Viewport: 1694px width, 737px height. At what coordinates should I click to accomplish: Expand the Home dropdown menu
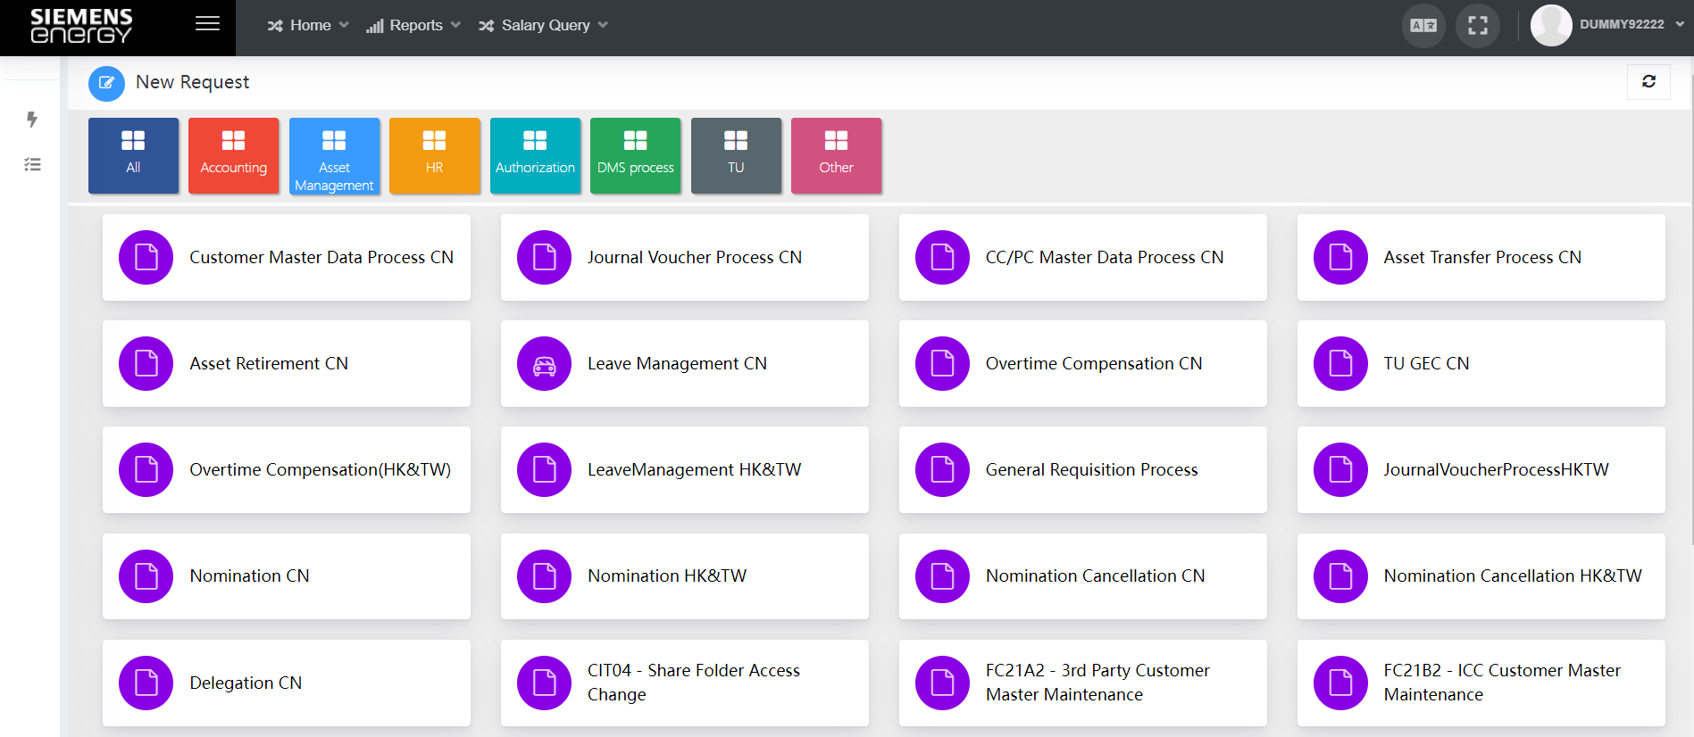pos(308,26)
